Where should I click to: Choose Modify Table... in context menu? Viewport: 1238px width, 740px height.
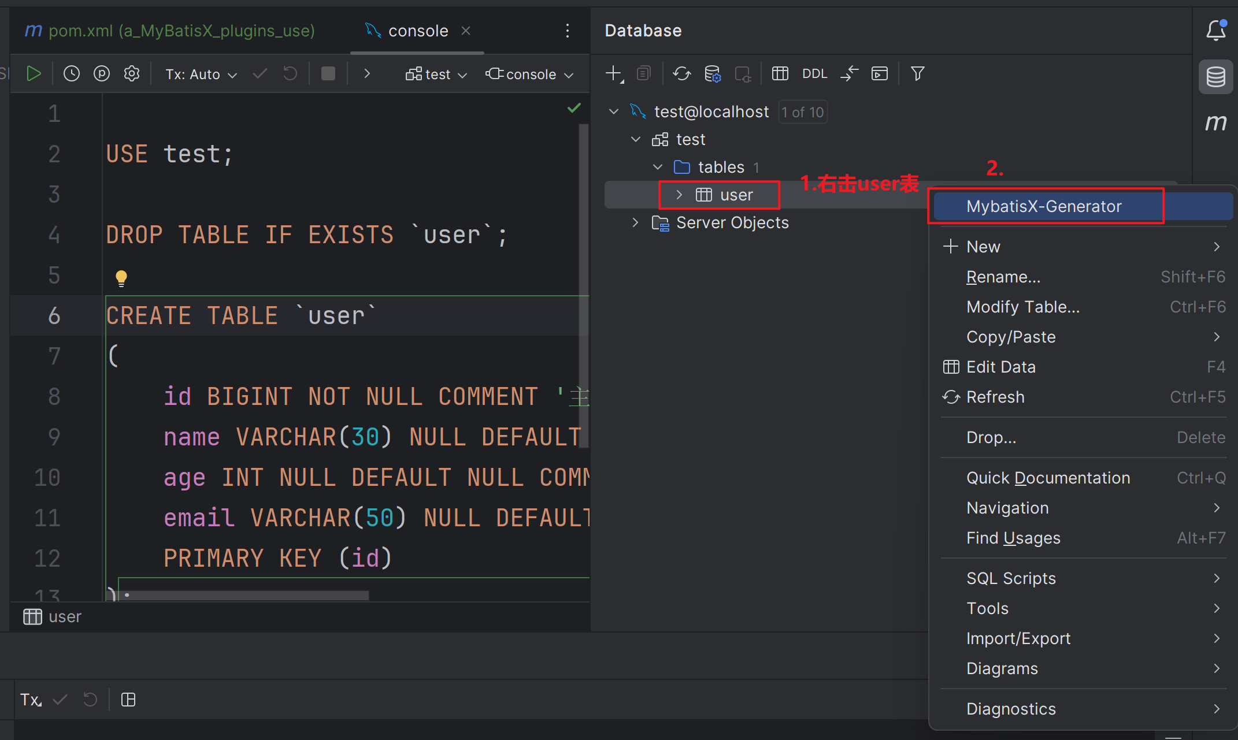pyautogui.click(x=1023, y=307)
